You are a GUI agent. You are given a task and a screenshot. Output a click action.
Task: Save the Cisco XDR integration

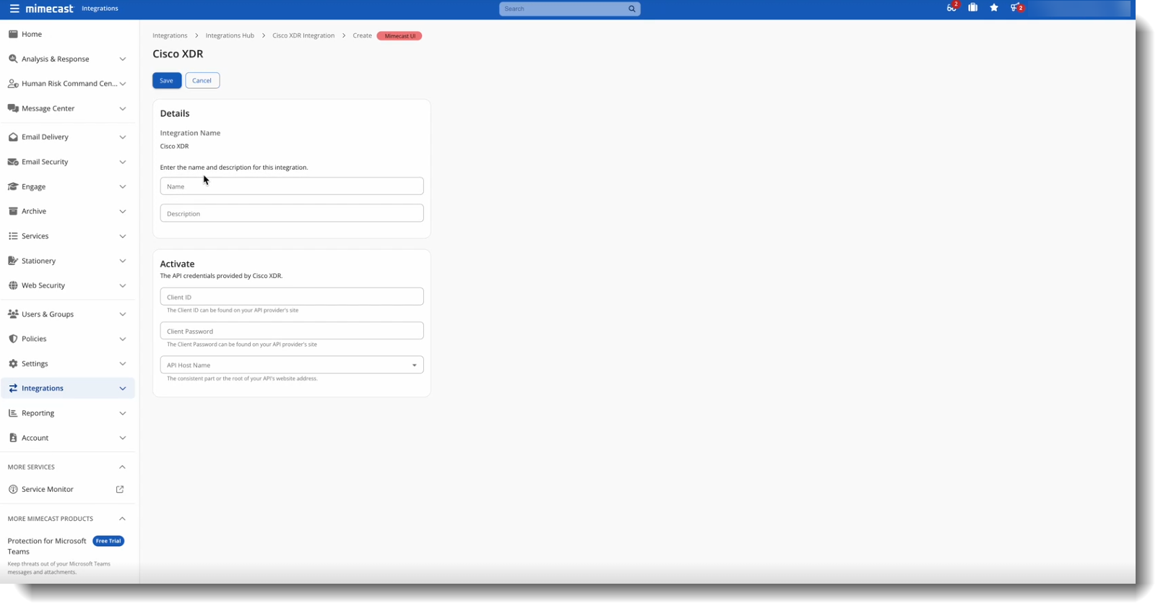coord(166,80)
